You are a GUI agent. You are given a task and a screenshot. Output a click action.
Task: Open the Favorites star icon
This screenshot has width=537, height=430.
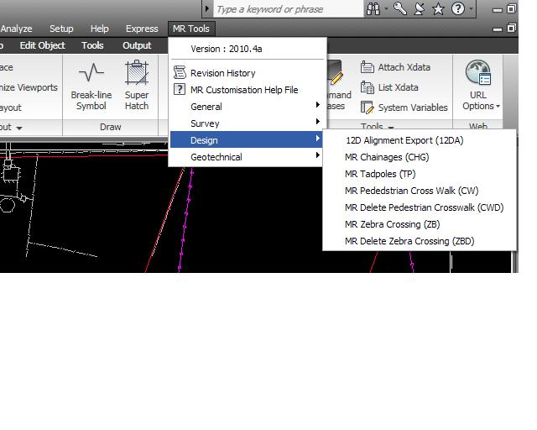(x=438, y=9)
